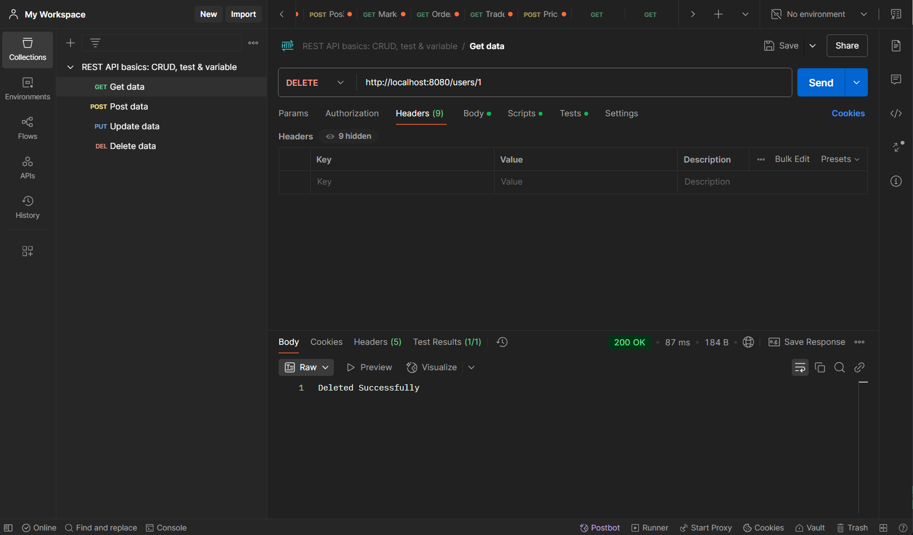The image size is (913, 535).
Task: Switch to the Scripts tab
Action: (525, 113)
